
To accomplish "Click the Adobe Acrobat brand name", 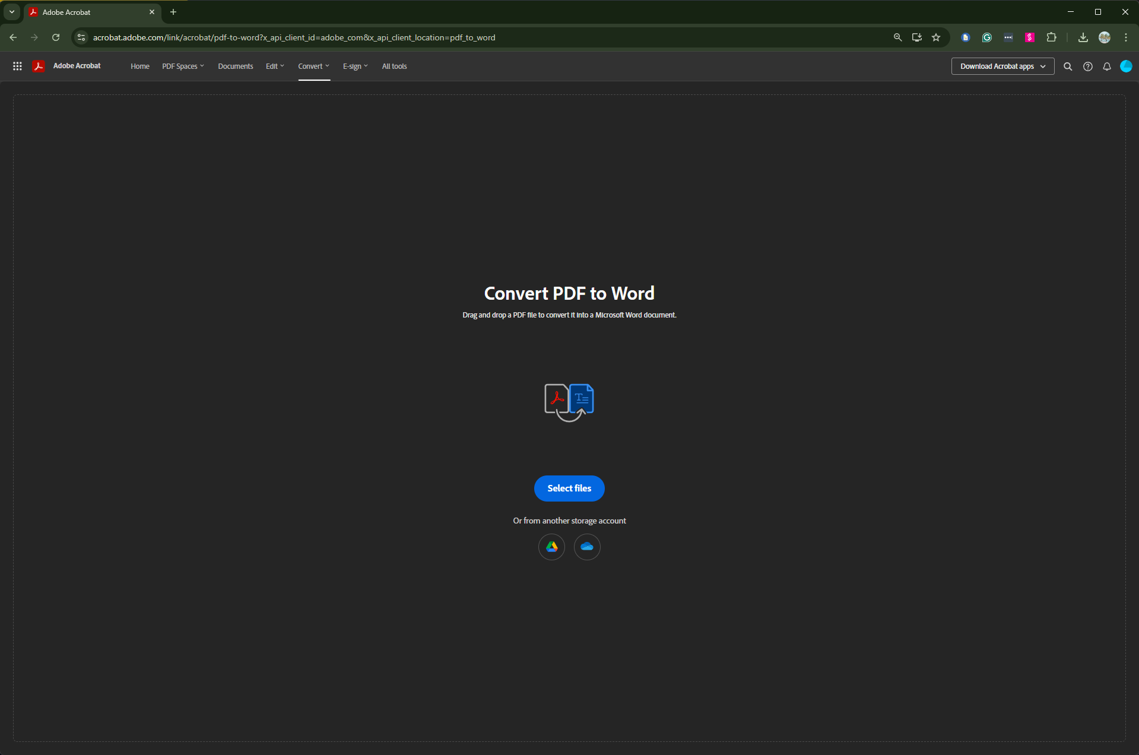I will pyautogui.click(x=77, y=66).
